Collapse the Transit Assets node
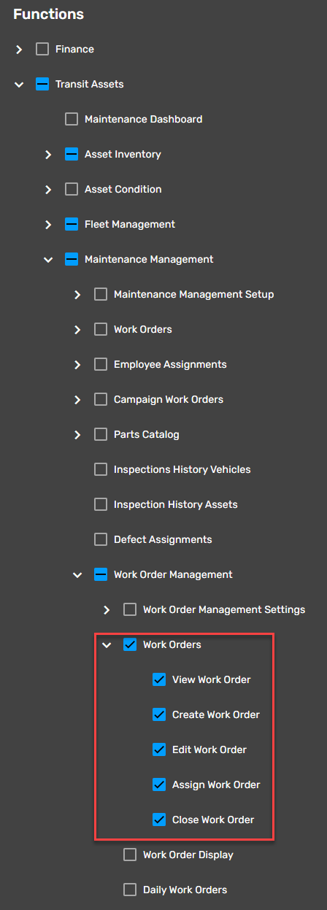The image size is (327, 910). 19,84
